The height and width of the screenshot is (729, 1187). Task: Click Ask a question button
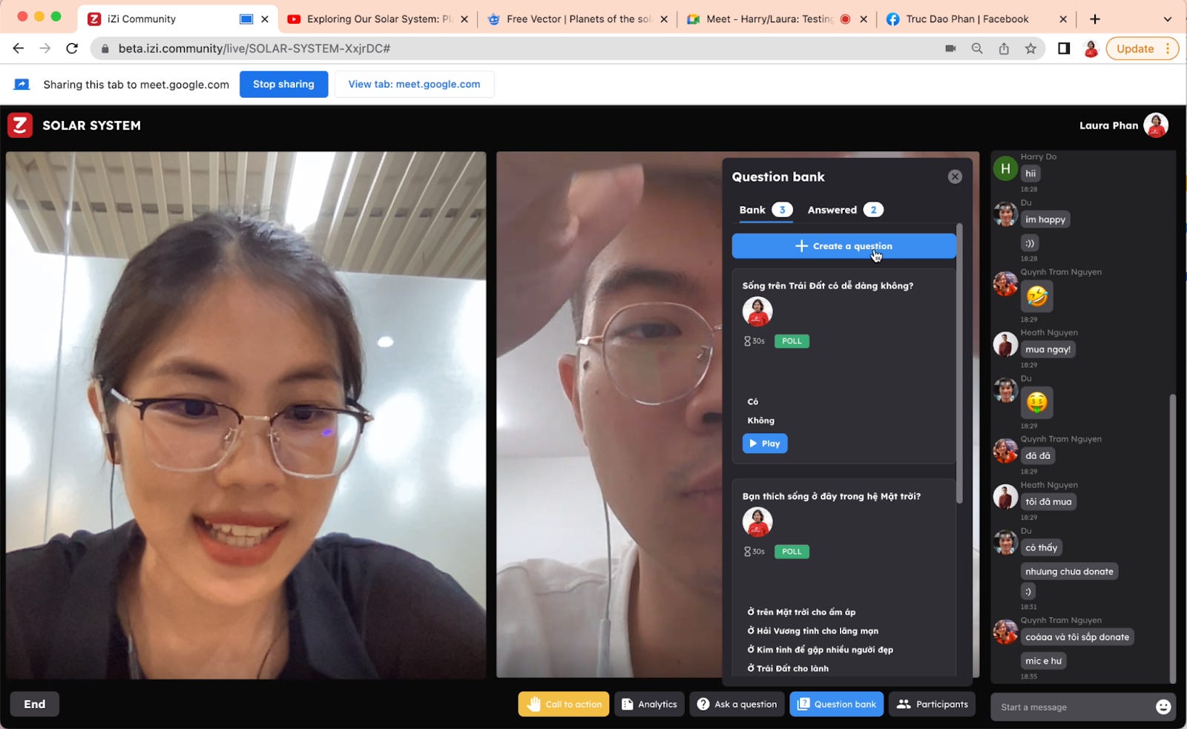[737, 705]
